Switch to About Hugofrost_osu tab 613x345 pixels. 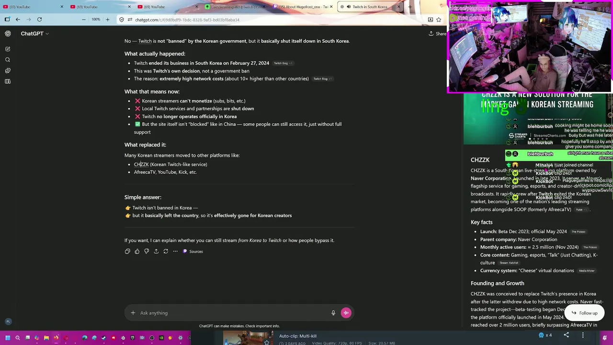click(303, 7)
